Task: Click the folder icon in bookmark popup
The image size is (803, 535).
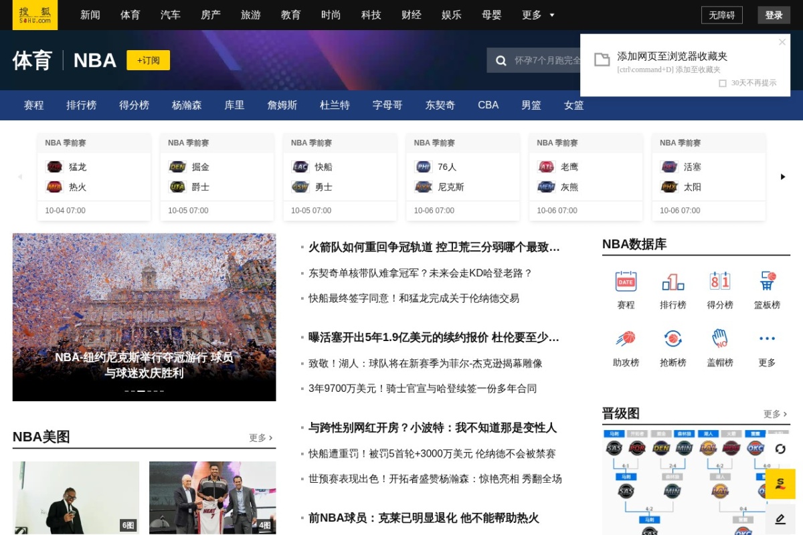Action: click(x=602, y=60)
